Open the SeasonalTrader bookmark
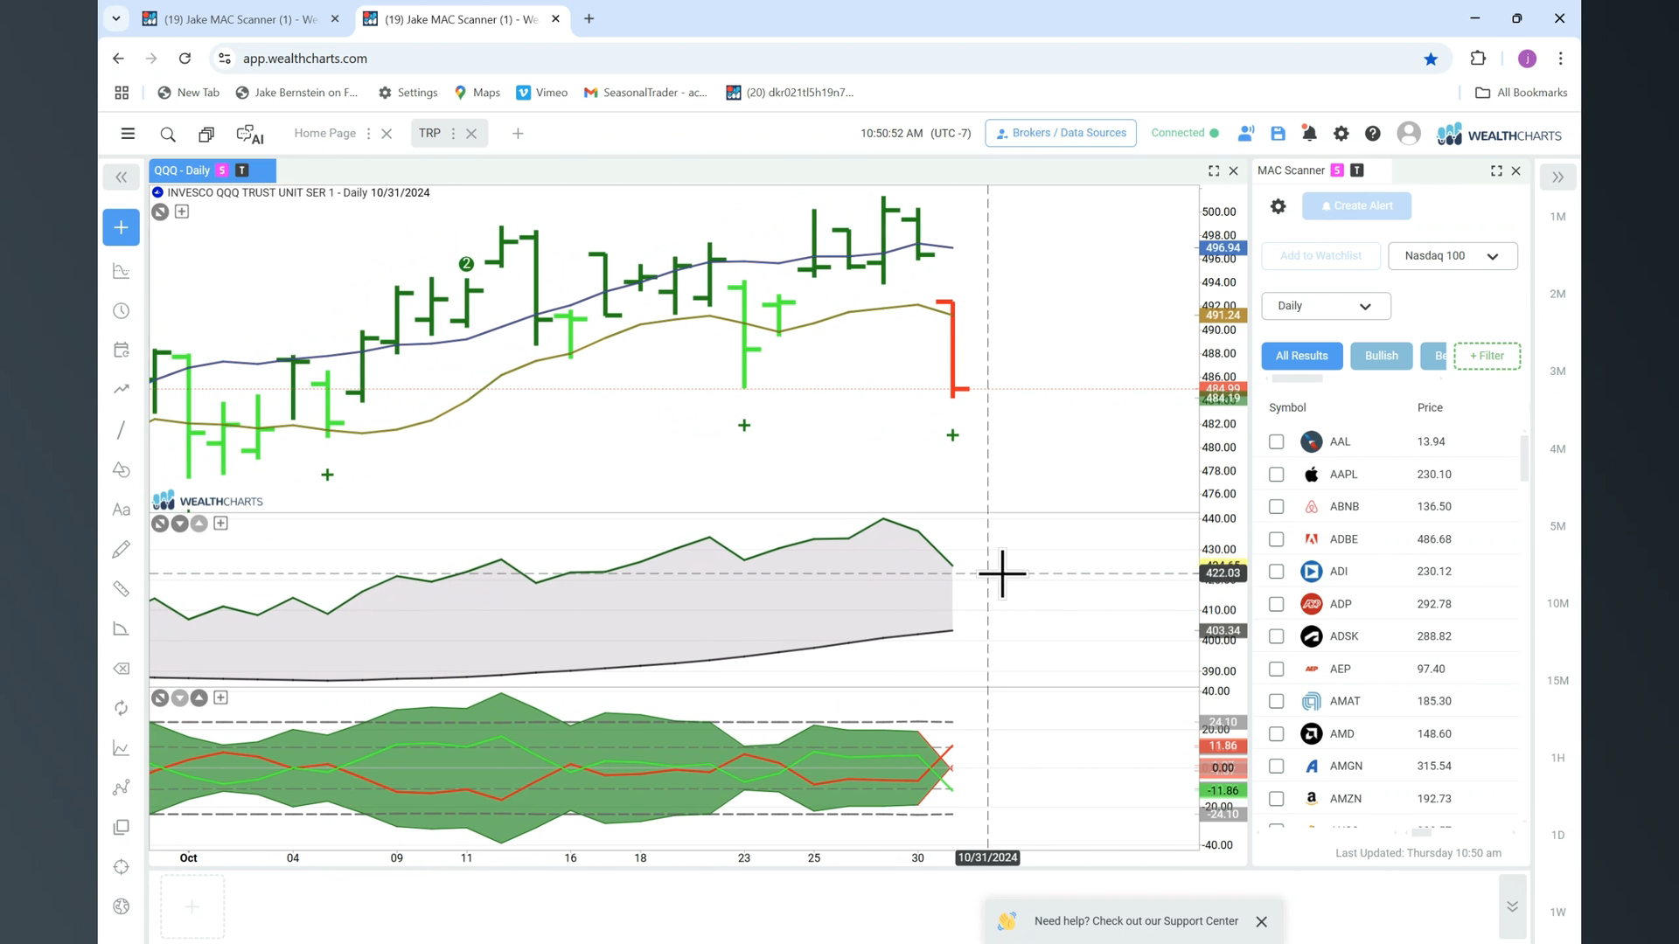1679x944 pixels. pos(645,93)
